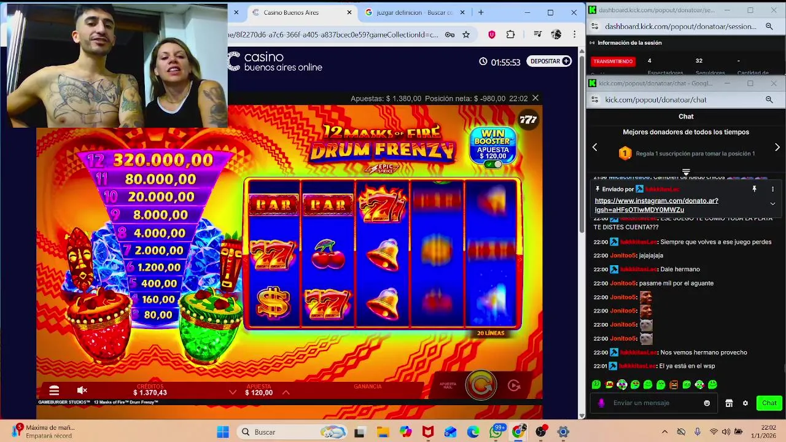Open OBS Studio from the taskbar
This screenshot has height=442, width=786.
pyautogui.click(x=541, y=432)
